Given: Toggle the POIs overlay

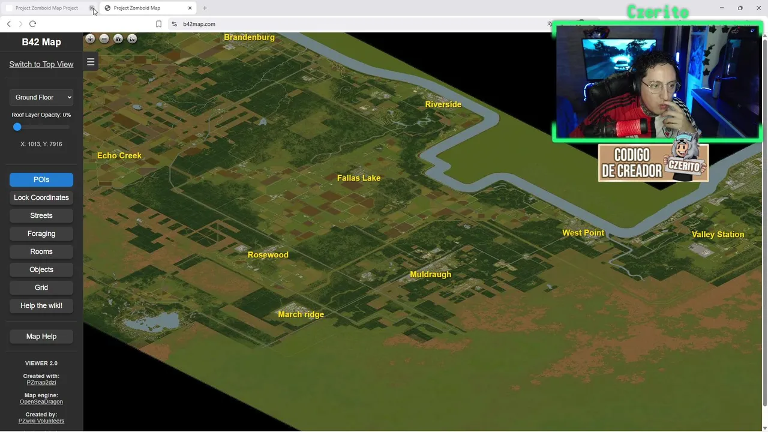Looking at the screenshot, I should 41,179.
